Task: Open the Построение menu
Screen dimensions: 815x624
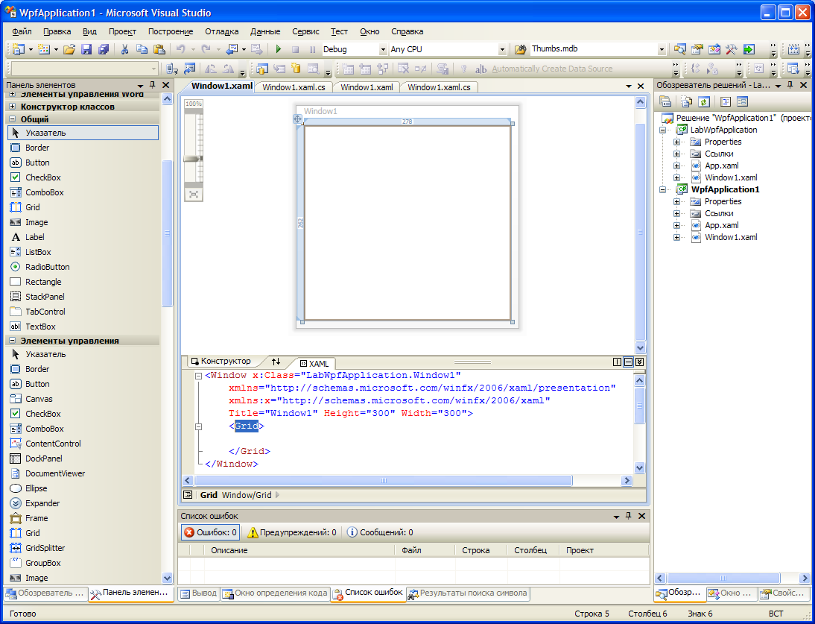Action: [x=171, y=31]
